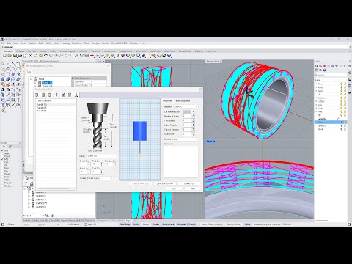Click the Help question mark toolbar icon

(169, 56)
